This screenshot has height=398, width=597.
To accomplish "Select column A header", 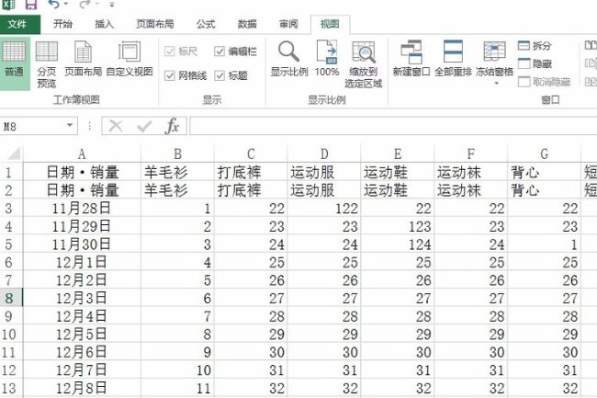I will pyautogui.click(x=82, y=154).
